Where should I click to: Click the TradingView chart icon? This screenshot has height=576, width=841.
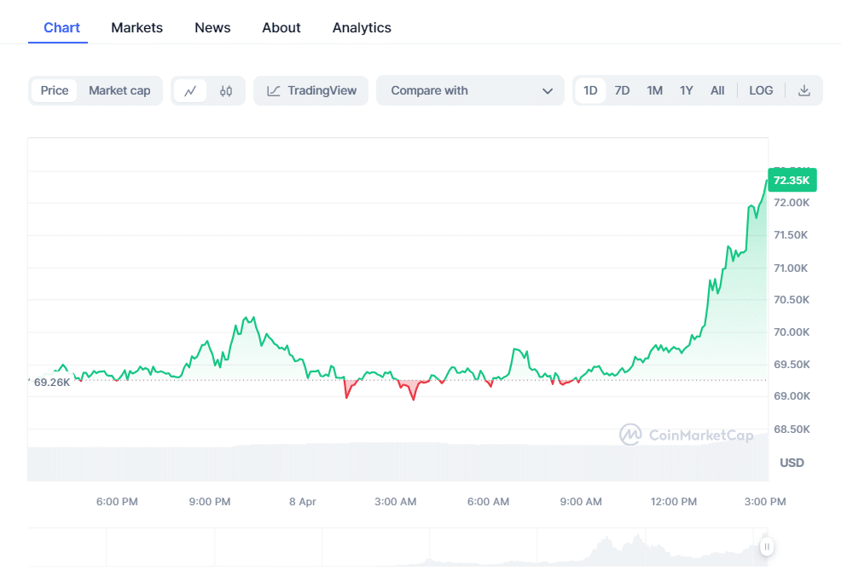274,91
